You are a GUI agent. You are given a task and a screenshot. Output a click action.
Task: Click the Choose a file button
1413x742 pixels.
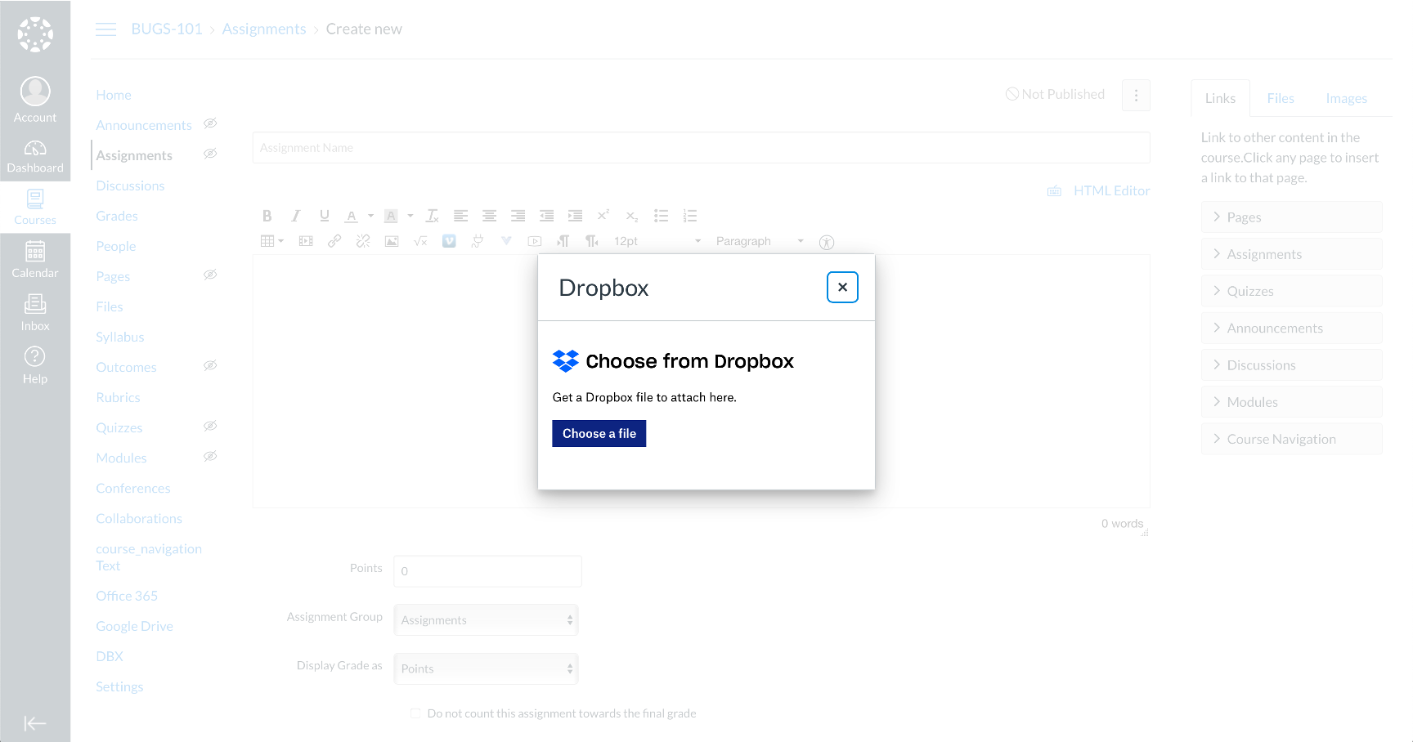(x=599, y=434)
